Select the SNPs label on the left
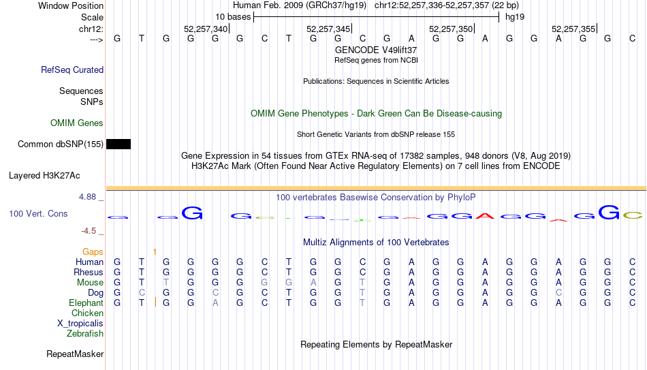 pos(92,102)
